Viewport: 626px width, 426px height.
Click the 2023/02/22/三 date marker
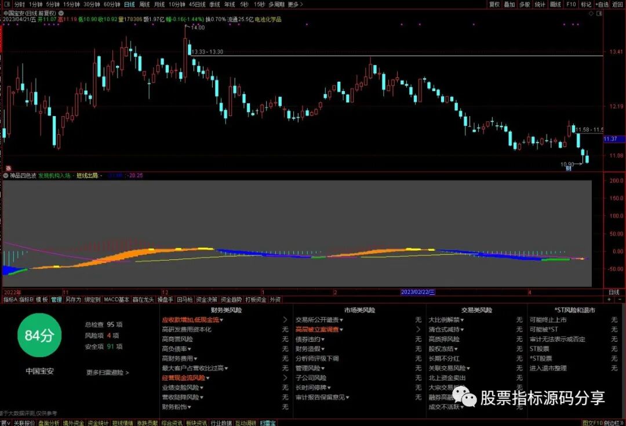[x=417, y=292]
